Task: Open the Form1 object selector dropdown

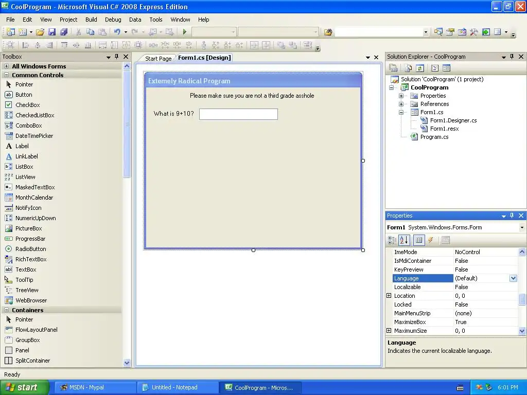Action: click(x=522, y=227)
